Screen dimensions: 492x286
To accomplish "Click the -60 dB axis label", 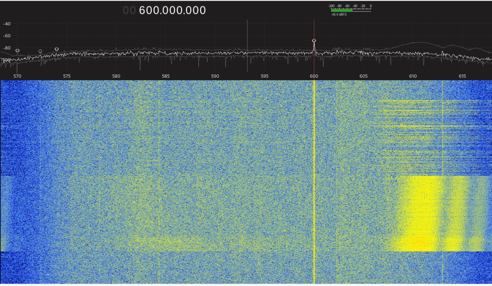I will [7, 36].
